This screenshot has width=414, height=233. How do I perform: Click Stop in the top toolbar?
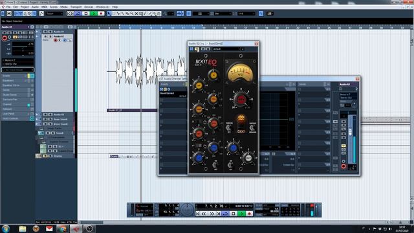click(x=86, y=14)
